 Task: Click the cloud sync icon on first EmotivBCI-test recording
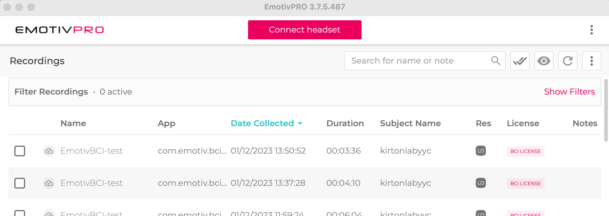click(x=49, y=151)
